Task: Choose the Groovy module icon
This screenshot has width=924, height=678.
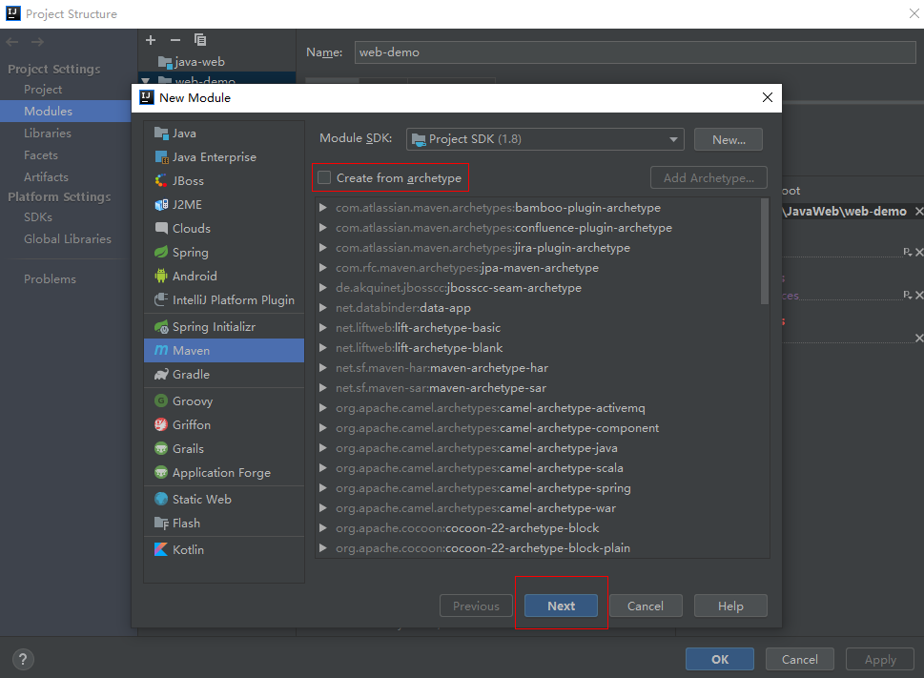Action: (161, 401)
